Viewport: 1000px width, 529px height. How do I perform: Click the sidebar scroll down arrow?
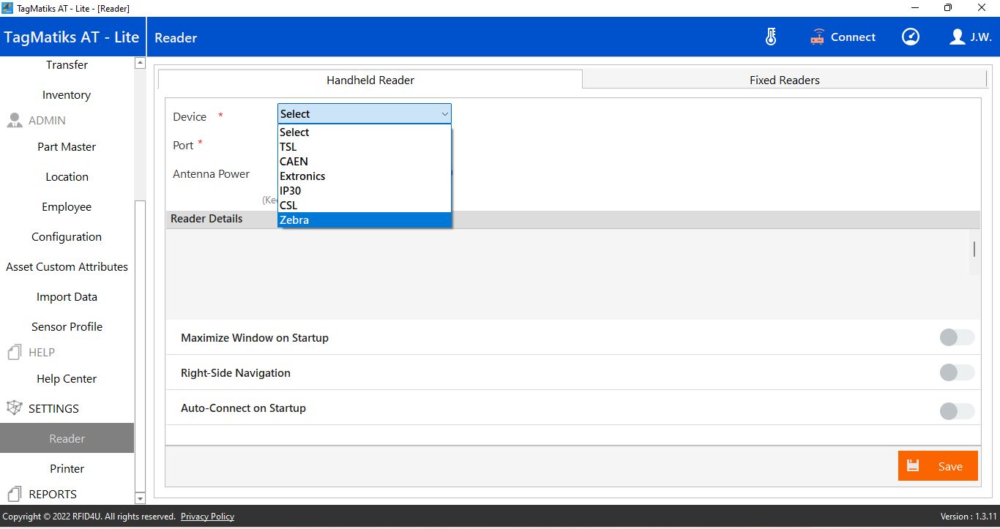[141, 498]
